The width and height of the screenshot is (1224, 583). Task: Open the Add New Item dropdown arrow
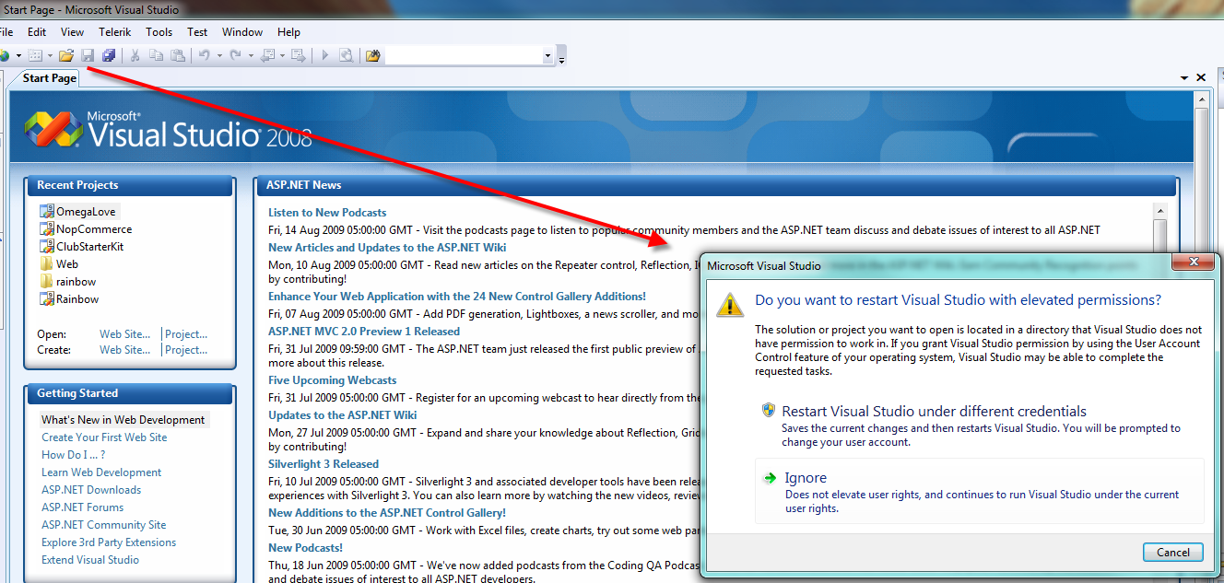(50, 56)
